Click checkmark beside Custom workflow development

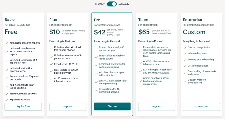pos(184,81)
